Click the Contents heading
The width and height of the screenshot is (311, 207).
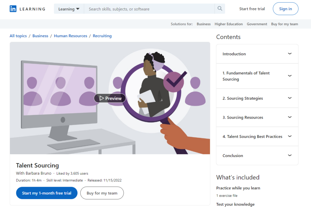(x=228, y=37)
